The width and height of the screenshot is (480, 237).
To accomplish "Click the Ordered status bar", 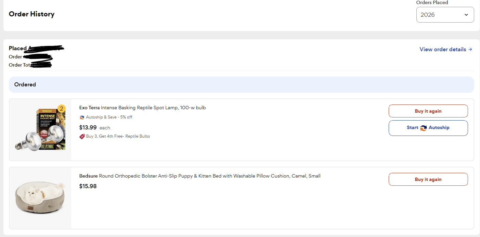I will coord(242,84).
